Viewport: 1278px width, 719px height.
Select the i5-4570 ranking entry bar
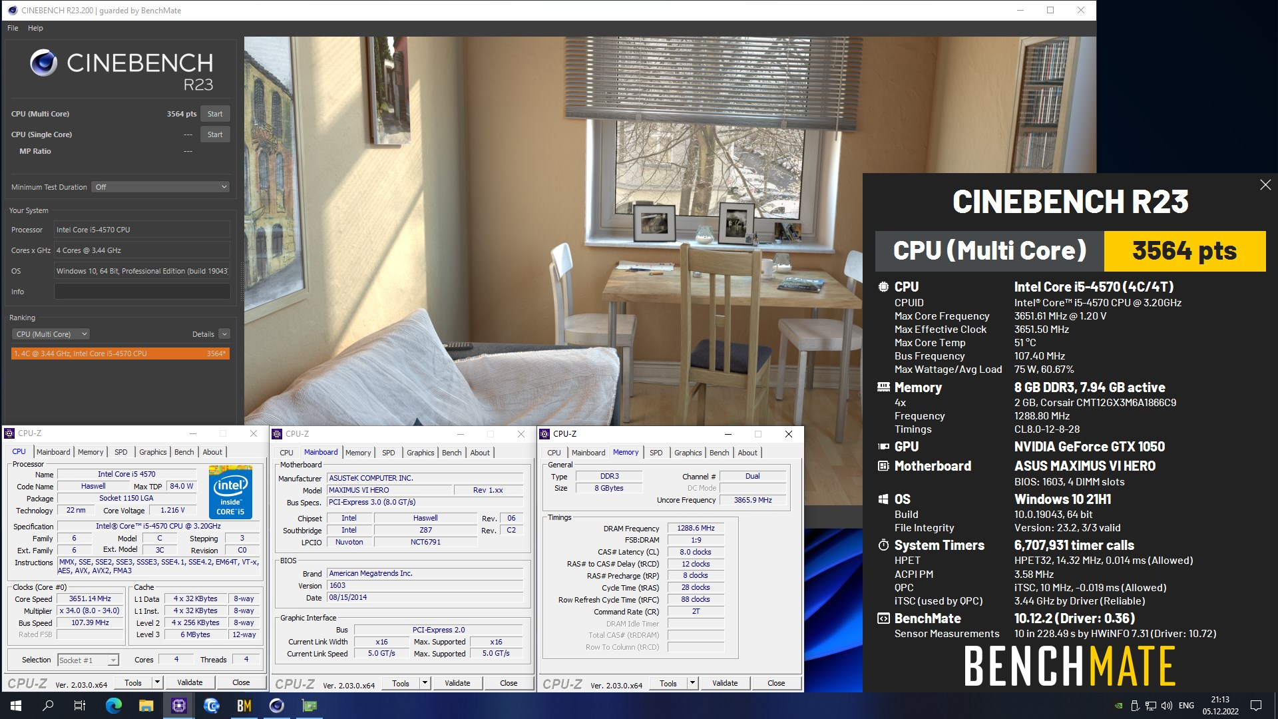pyautogui.click(x=120, y=354)
